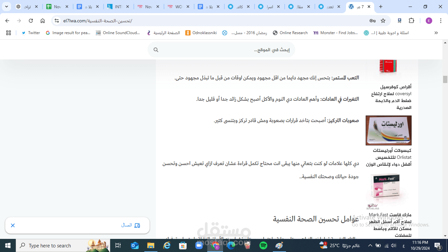Click the text صعوبات التركيز
This screenshot has height=252, width=448.
coord(343,120)
